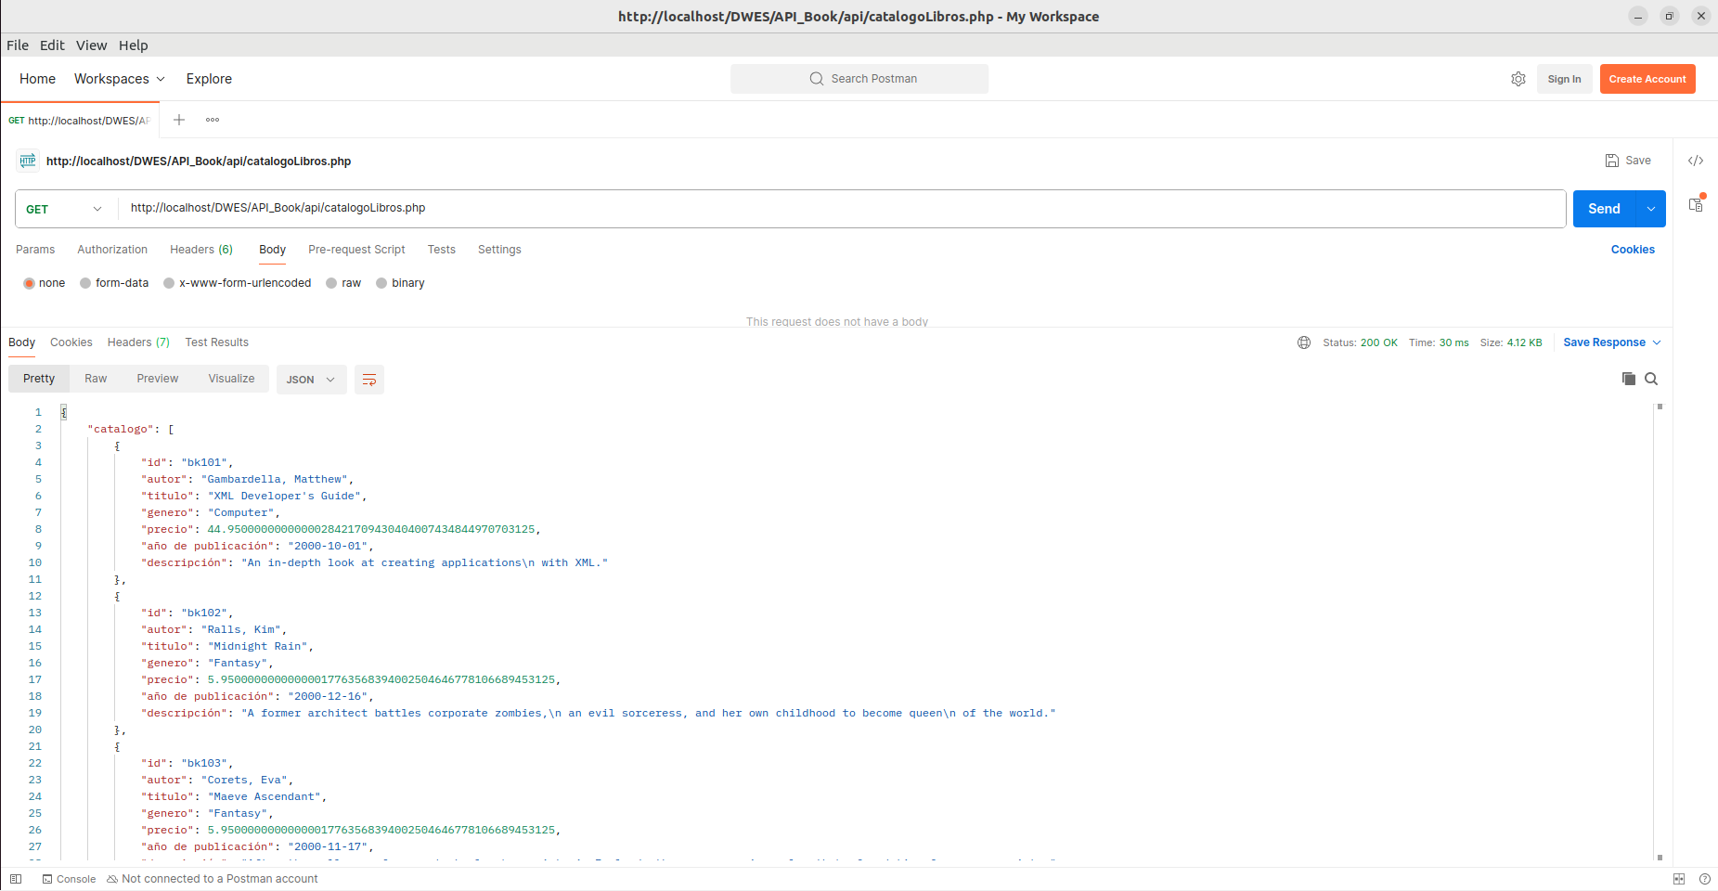
Task: Open the Cookies link
Action: (x=1633, y=250)
